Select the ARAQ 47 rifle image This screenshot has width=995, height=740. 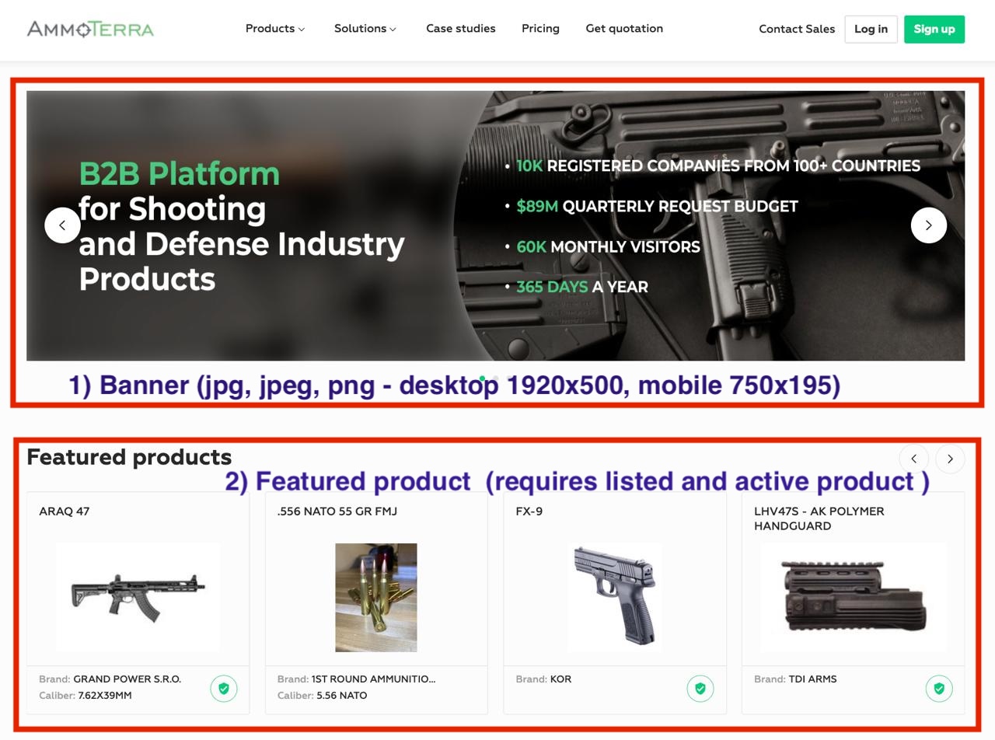(x=138, y=598)
